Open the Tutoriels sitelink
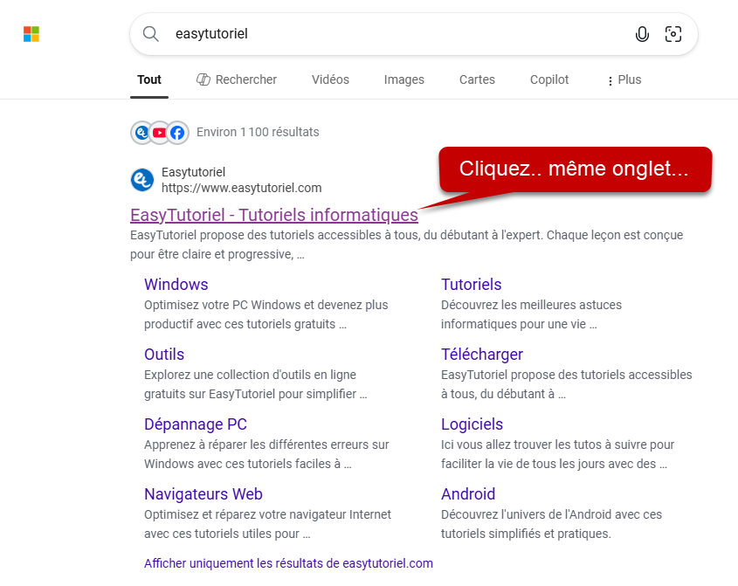 click(x=471, y=285)
